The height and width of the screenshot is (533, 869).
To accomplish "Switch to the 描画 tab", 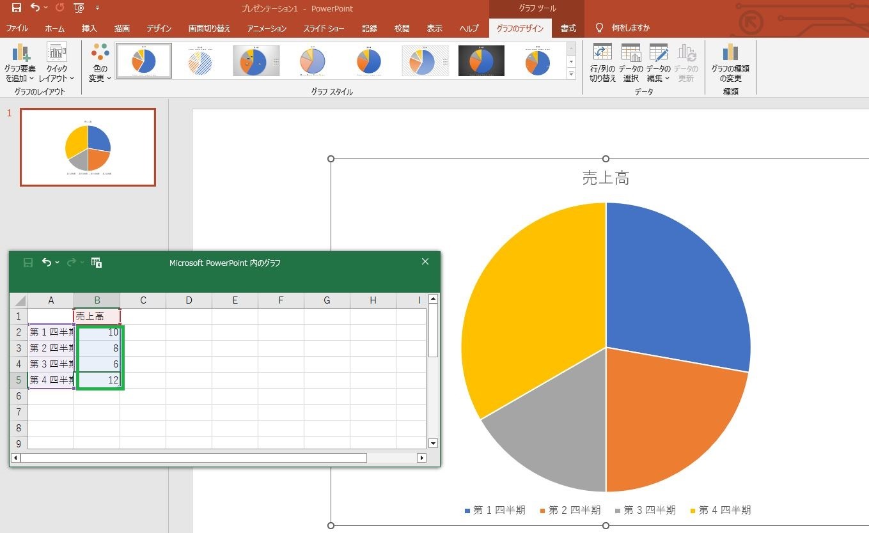I will pyautogui.click(x=122, y=28).
